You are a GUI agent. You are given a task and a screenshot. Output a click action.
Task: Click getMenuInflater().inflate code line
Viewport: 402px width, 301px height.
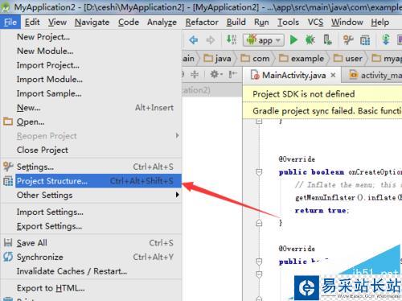click(348, 198)
